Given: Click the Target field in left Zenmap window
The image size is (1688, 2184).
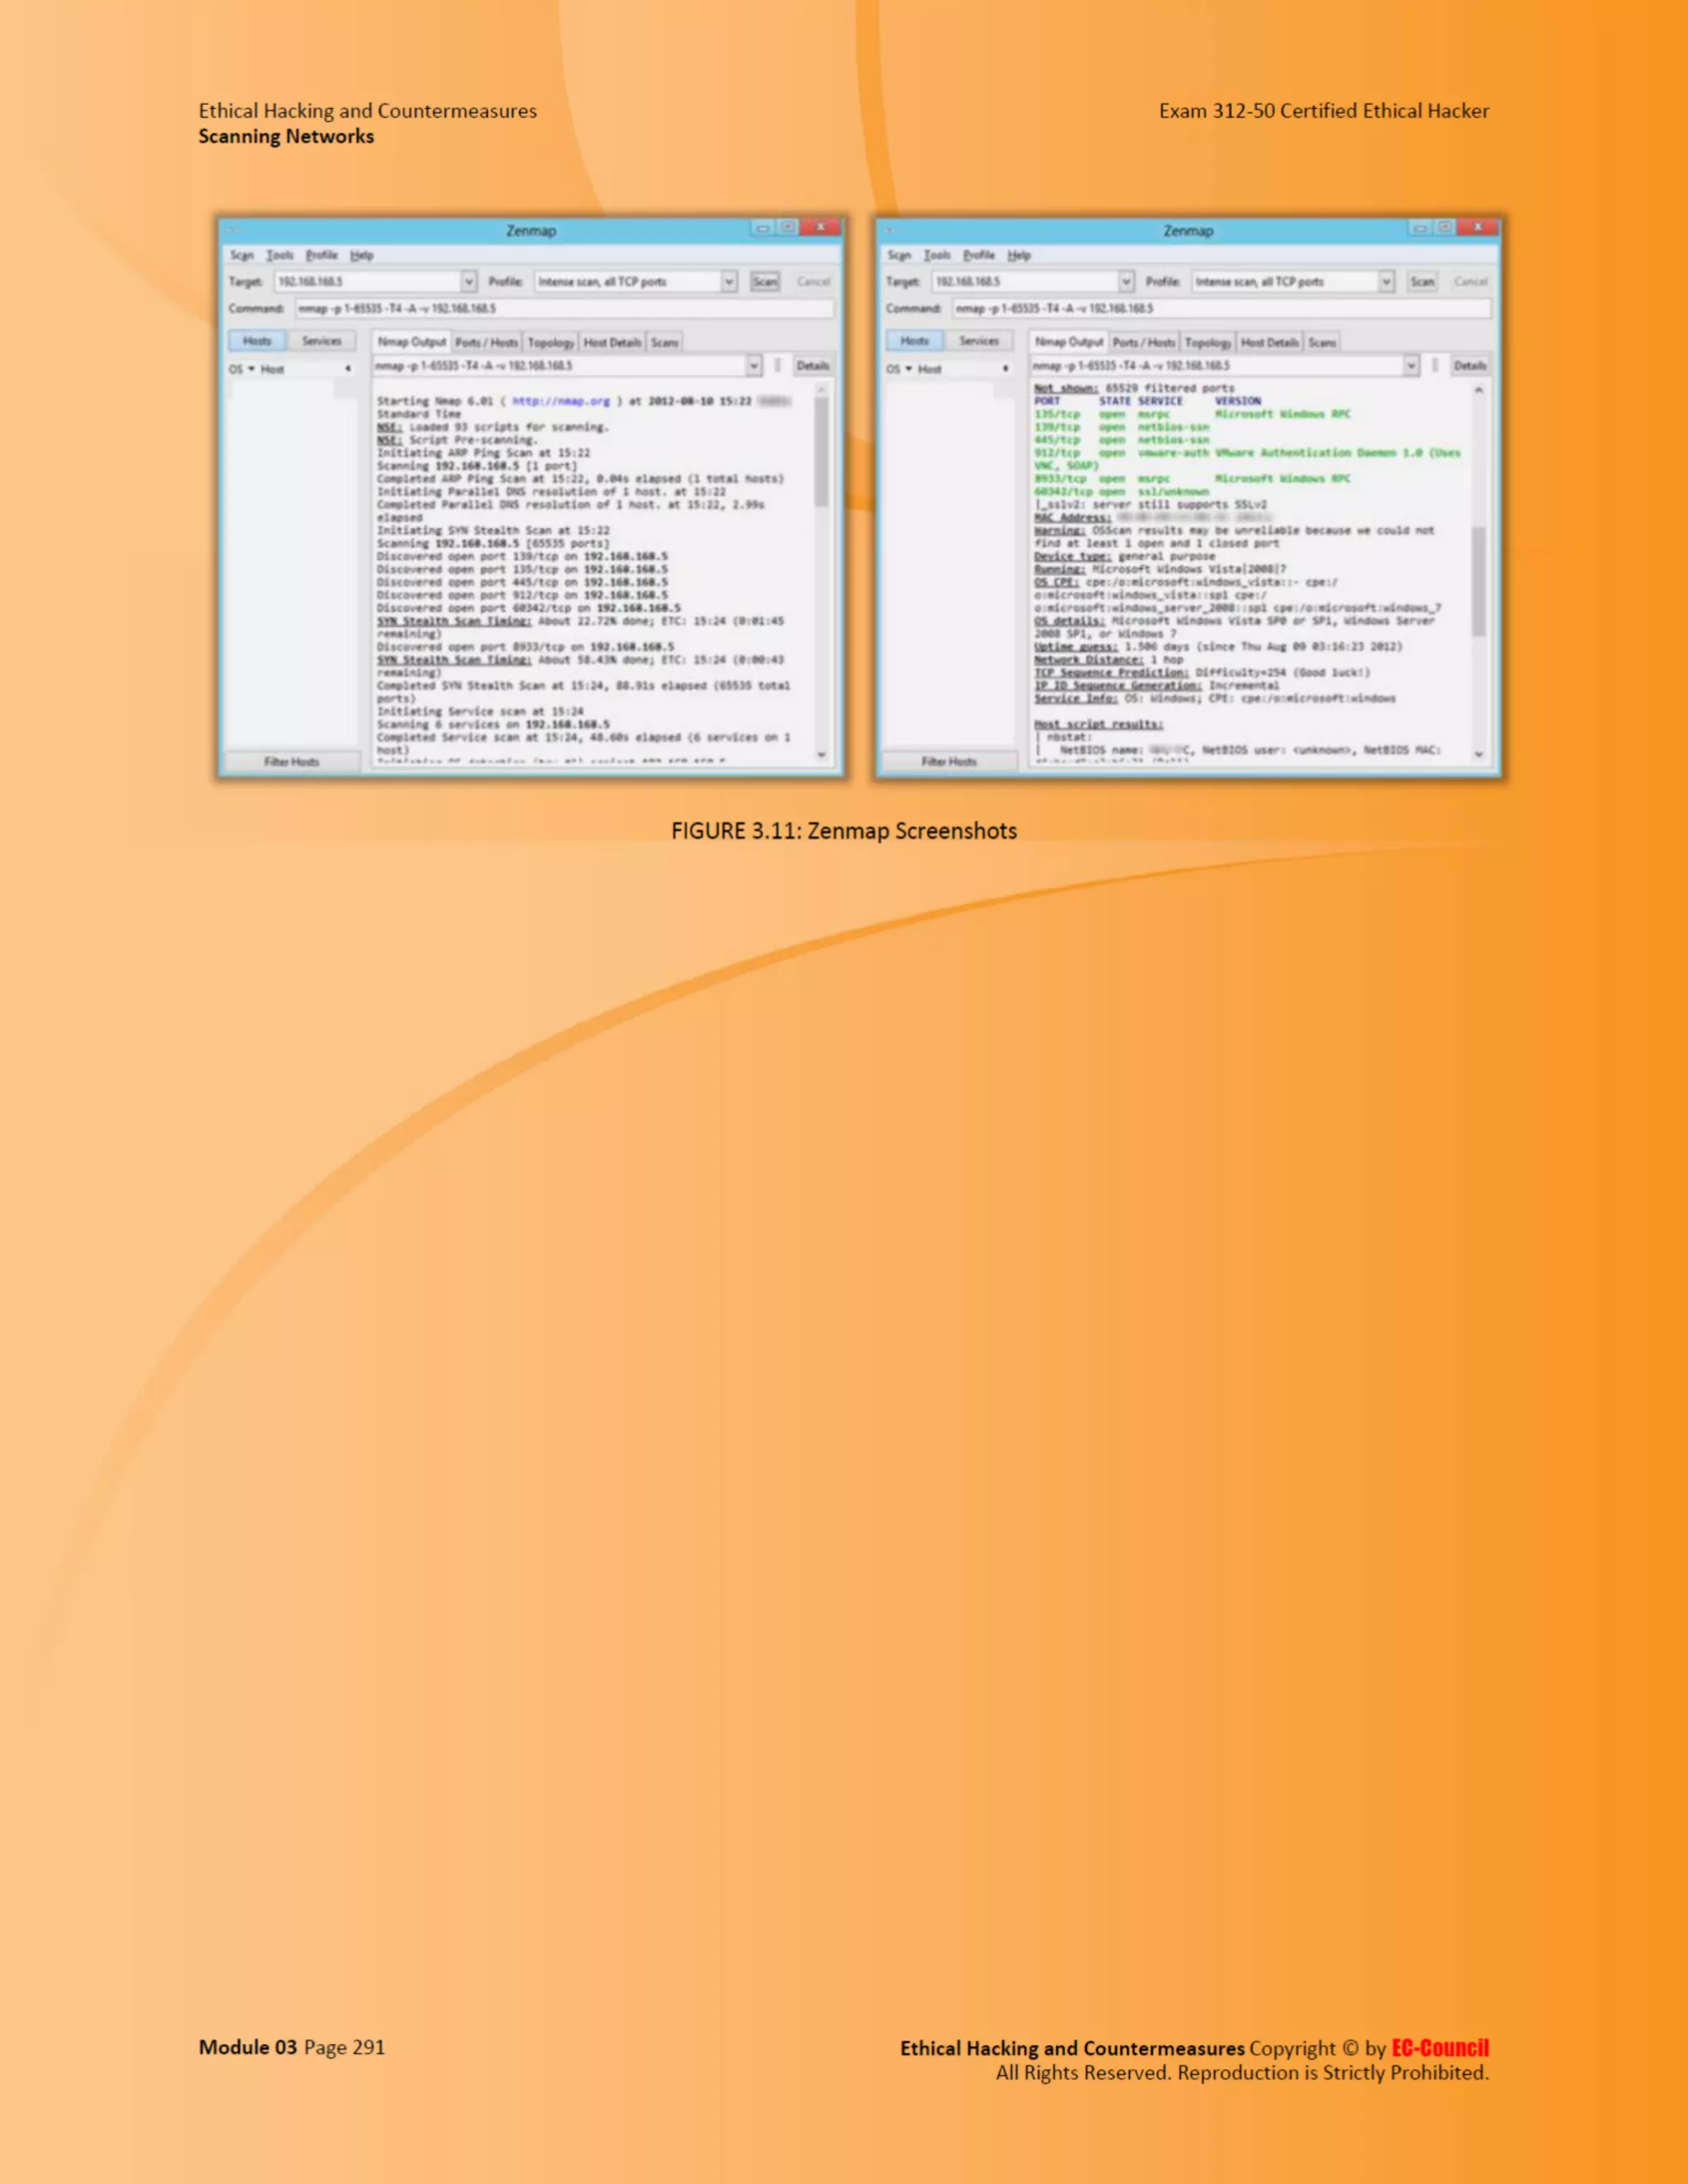Looking at the screenshot, I should pyautogui.click(x=367, y=282).
